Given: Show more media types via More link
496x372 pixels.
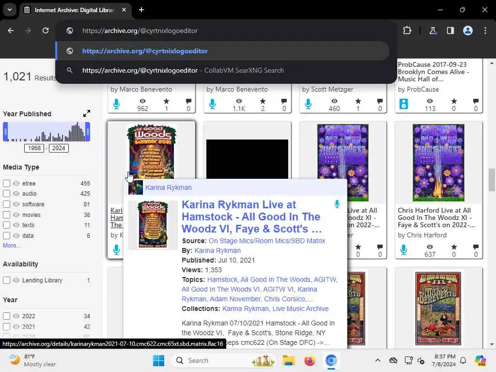Looking at the screenshot, I should tap(12, 246).
